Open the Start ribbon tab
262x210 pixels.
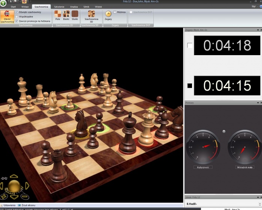[x=13, y=7]
